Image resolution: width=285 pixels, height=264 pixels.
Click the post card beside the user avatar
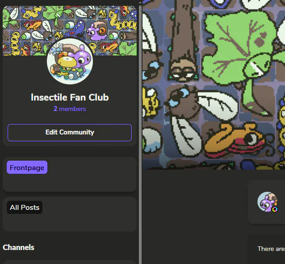[267, 202]
